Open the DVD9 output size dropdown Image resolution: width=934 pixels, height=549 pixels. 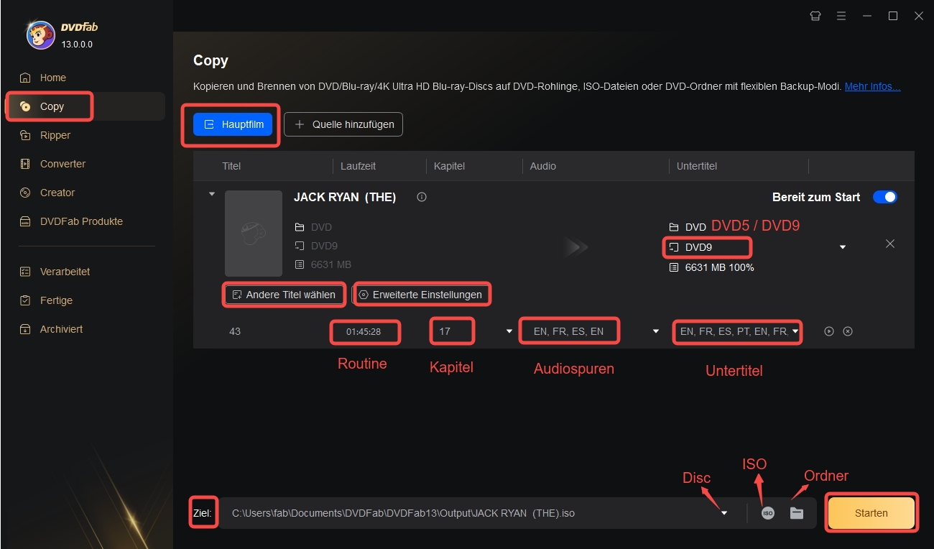(x=708, y=247)
